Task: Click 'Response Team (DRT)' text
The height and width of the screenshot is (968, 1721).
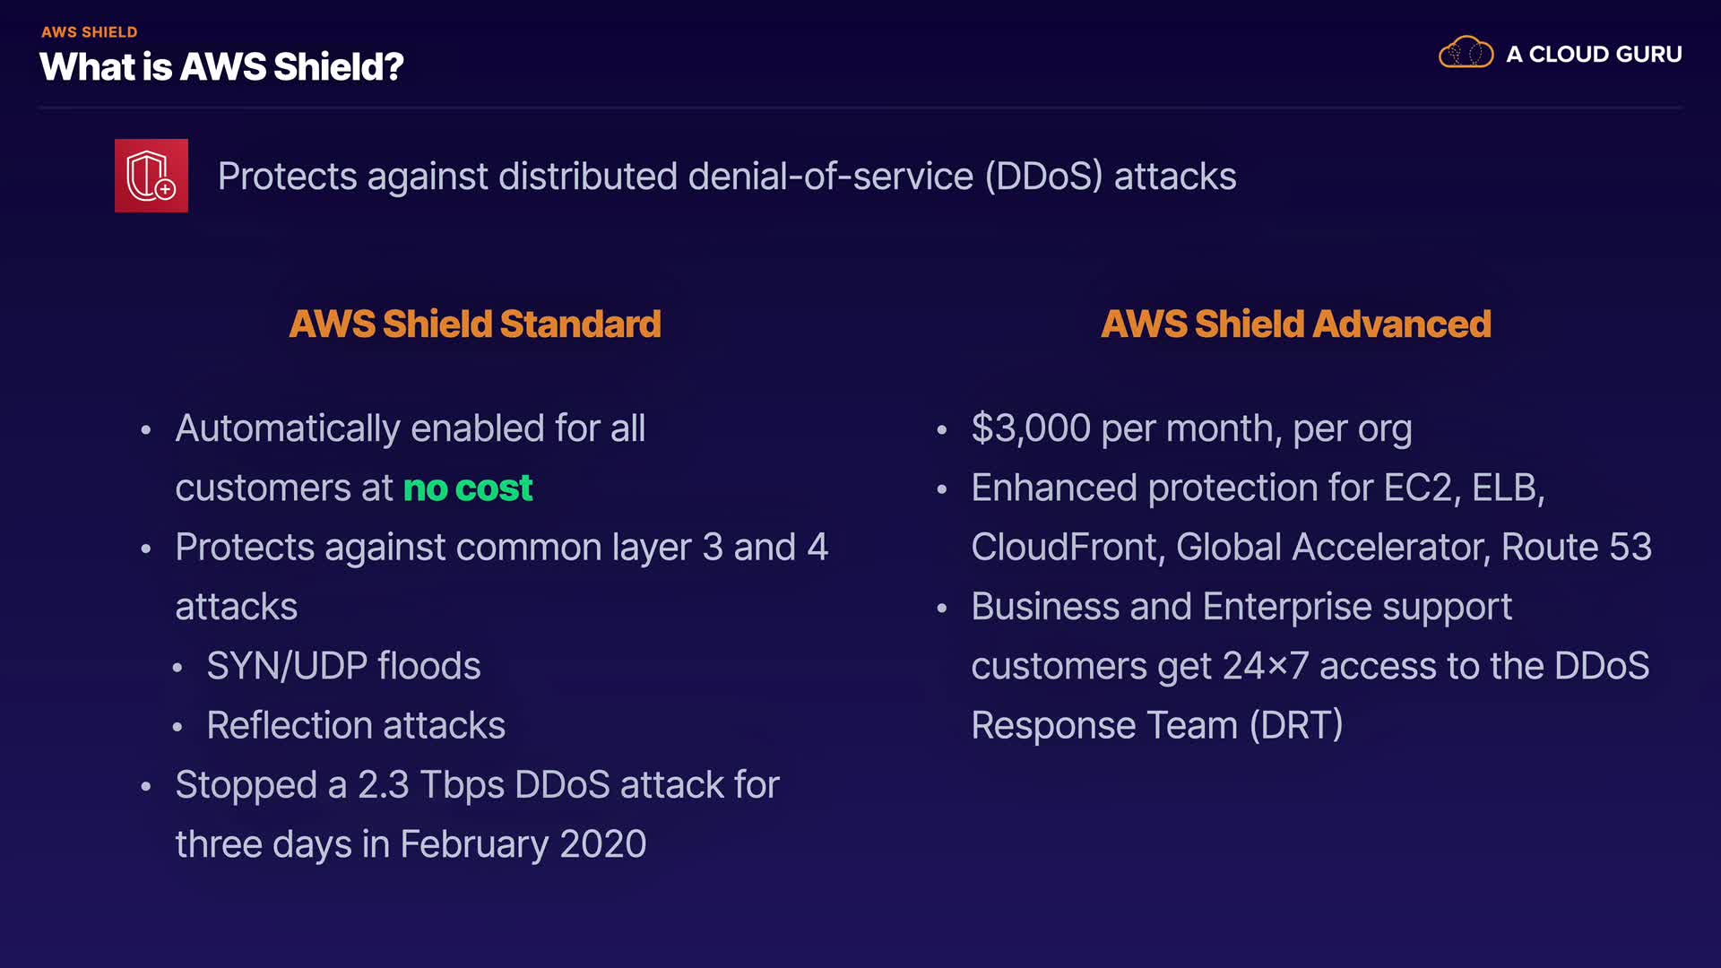Action: pos(1156,725)
